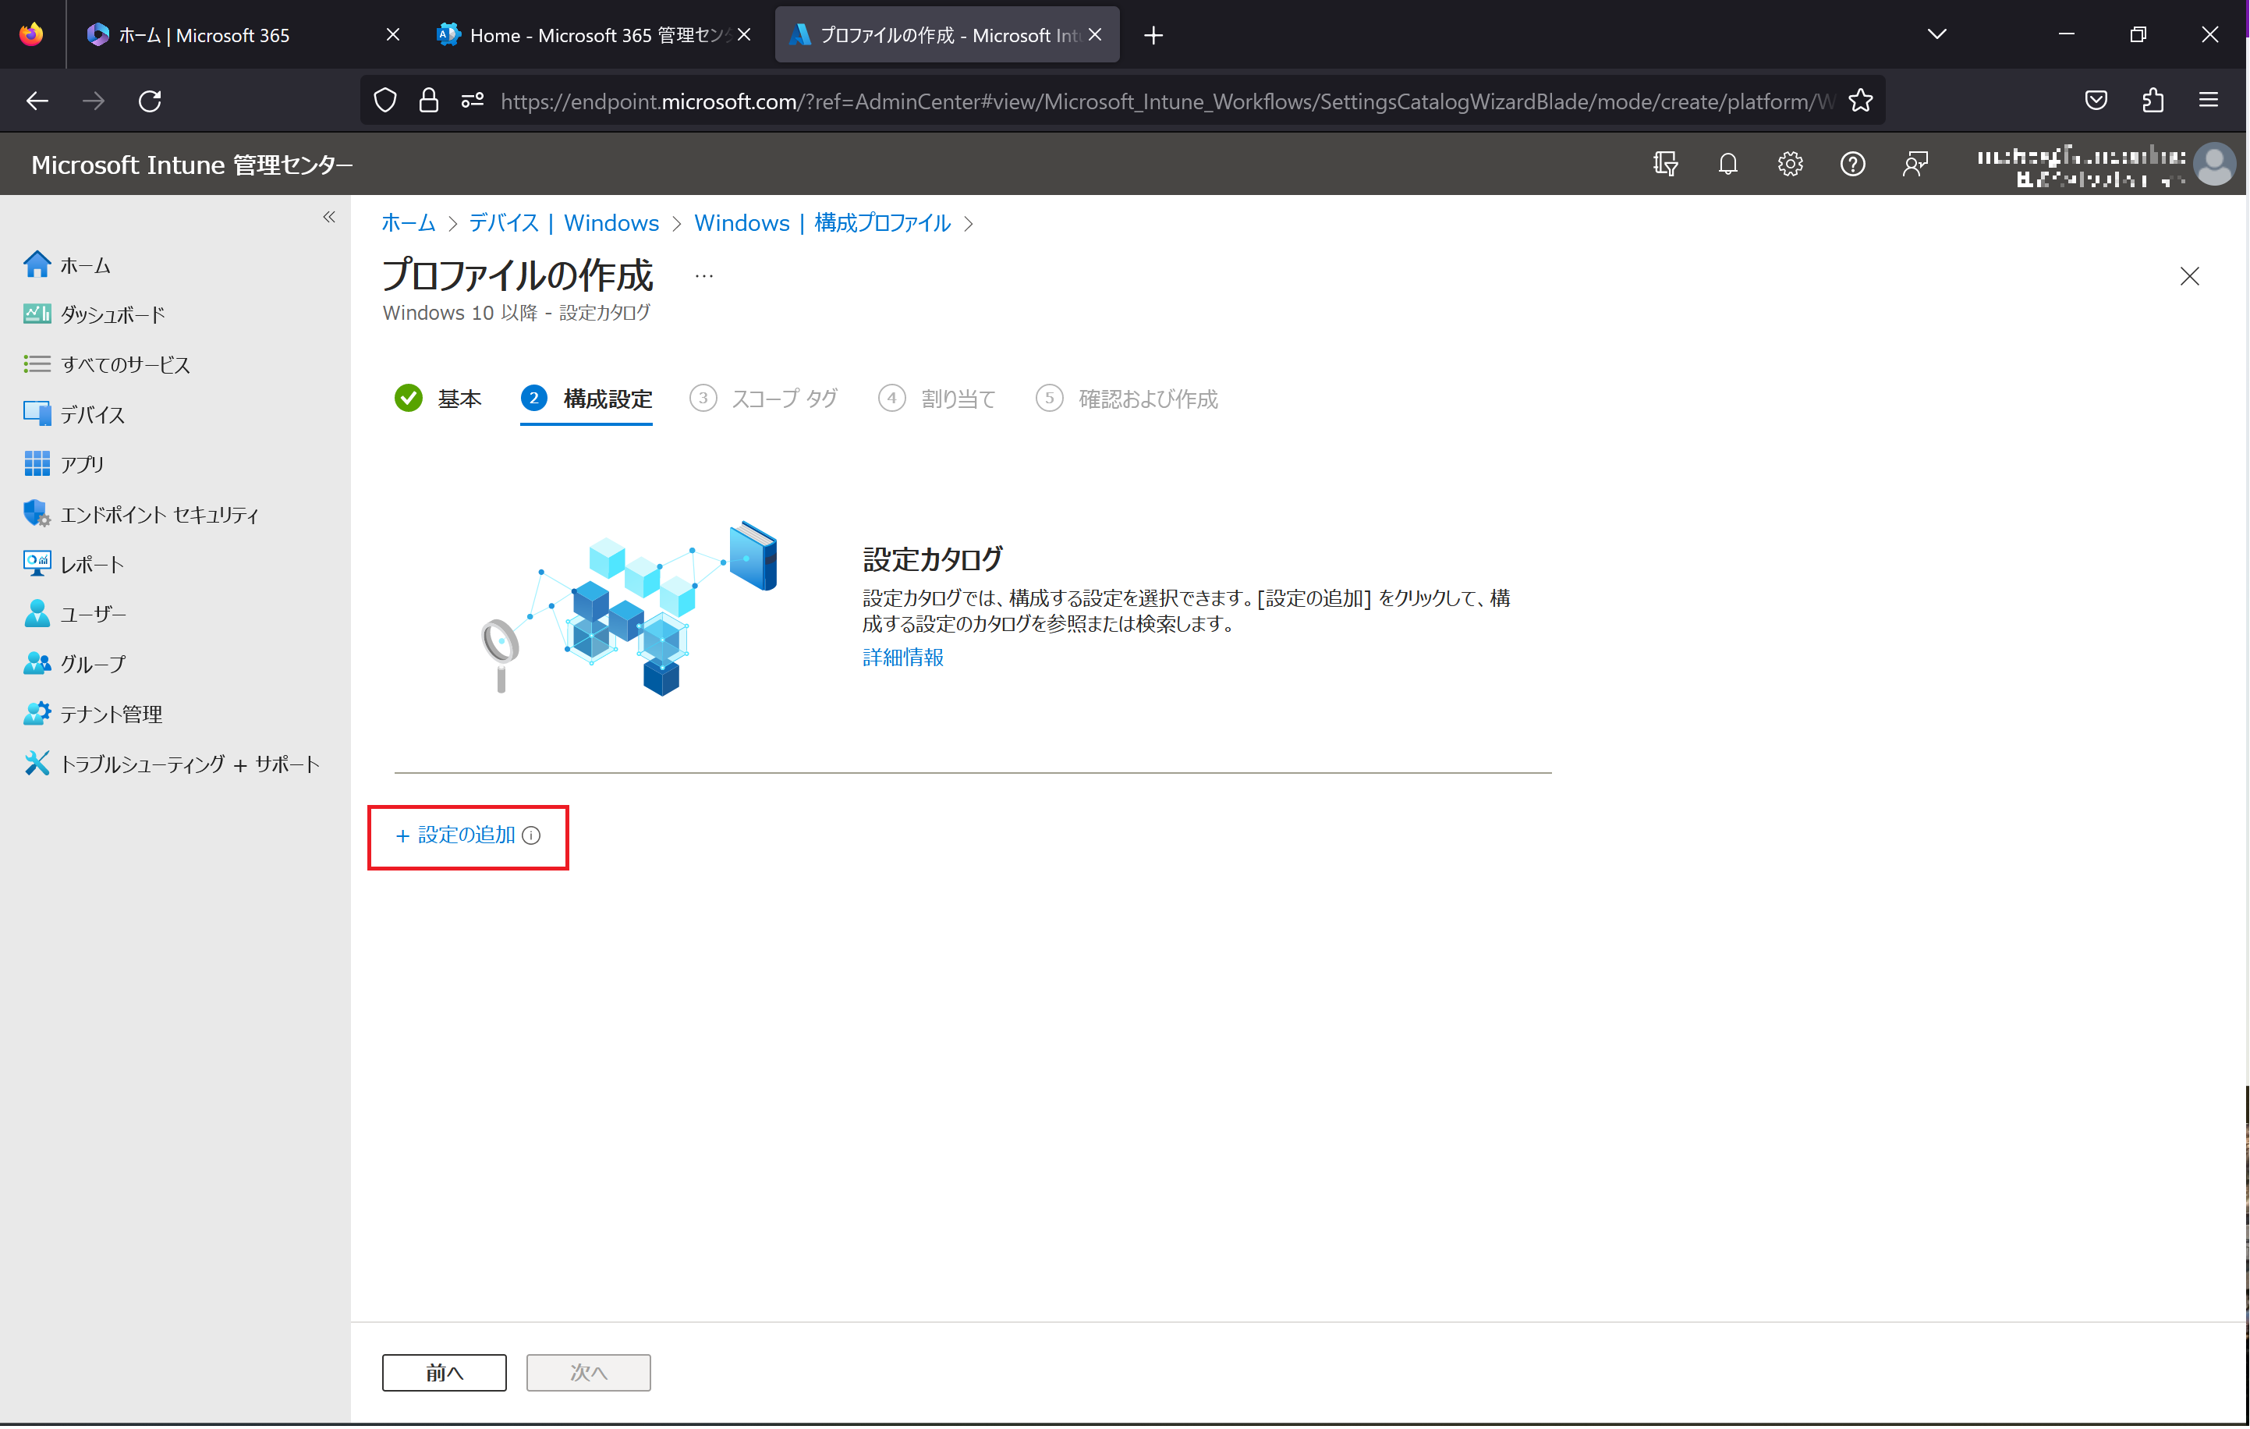Screen dimensions: 2250x1429
Task: Click the Firefox View icon
Action: (32, 34)
